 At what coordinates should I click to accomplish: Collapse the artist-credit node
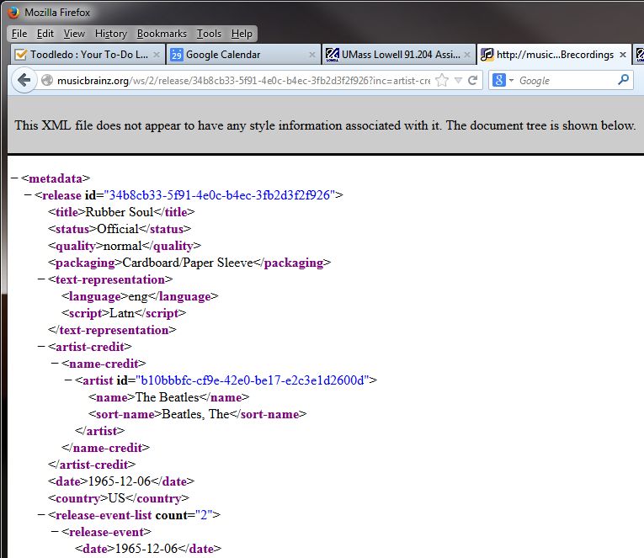click(x=41, y=347)
